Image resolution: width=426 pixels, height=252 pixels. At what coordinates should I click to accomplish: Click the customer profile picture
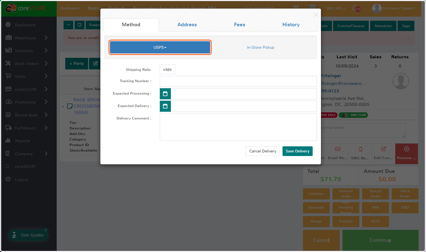coord(401,81)
